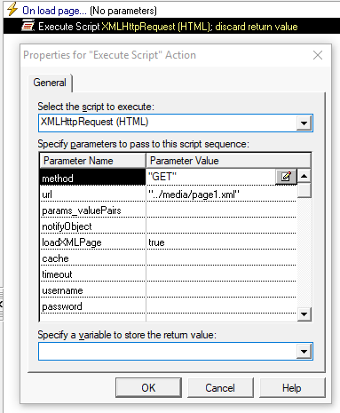Open the method parameter value editor icon
Screen dimensions: 340x413
point(286,177)
